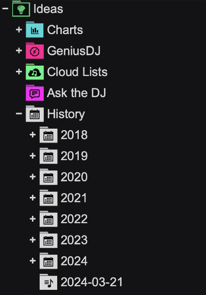Select the 2023 history label
This screenshot has width=206, height=295.
(x=74, y=240)
